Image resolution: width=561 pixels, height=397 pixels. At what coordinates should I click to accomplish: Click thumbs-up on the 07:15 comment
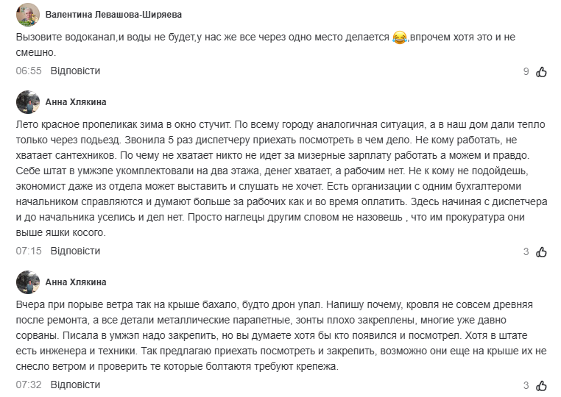(541, 252)
